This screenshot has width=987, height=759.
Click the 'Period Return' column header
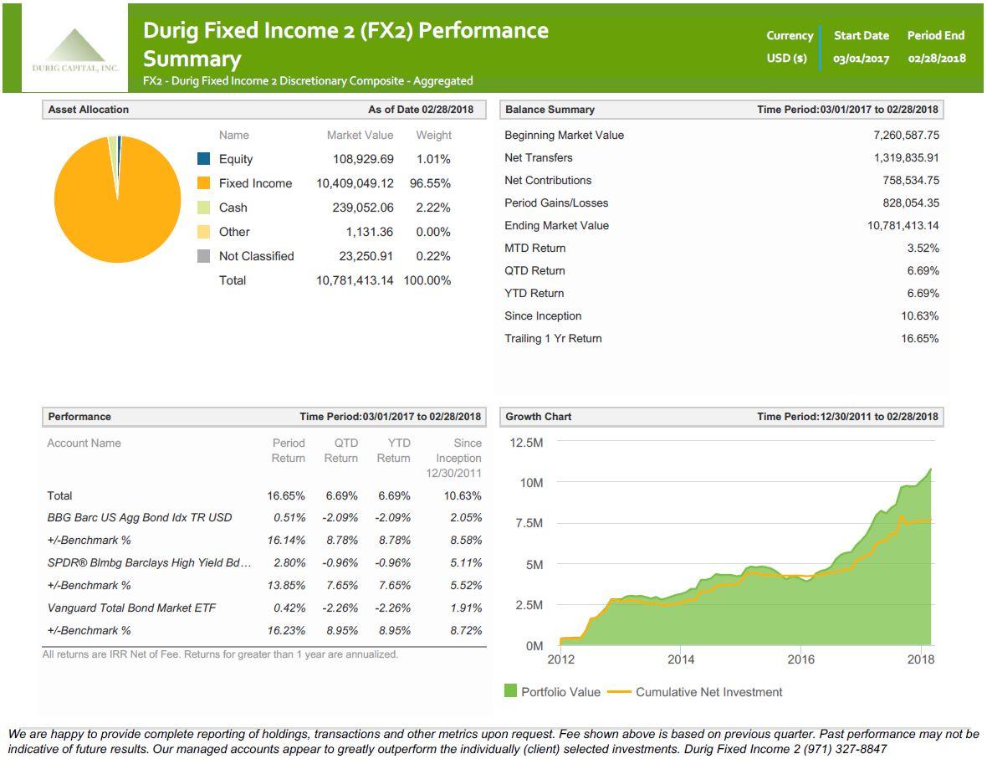289,450
